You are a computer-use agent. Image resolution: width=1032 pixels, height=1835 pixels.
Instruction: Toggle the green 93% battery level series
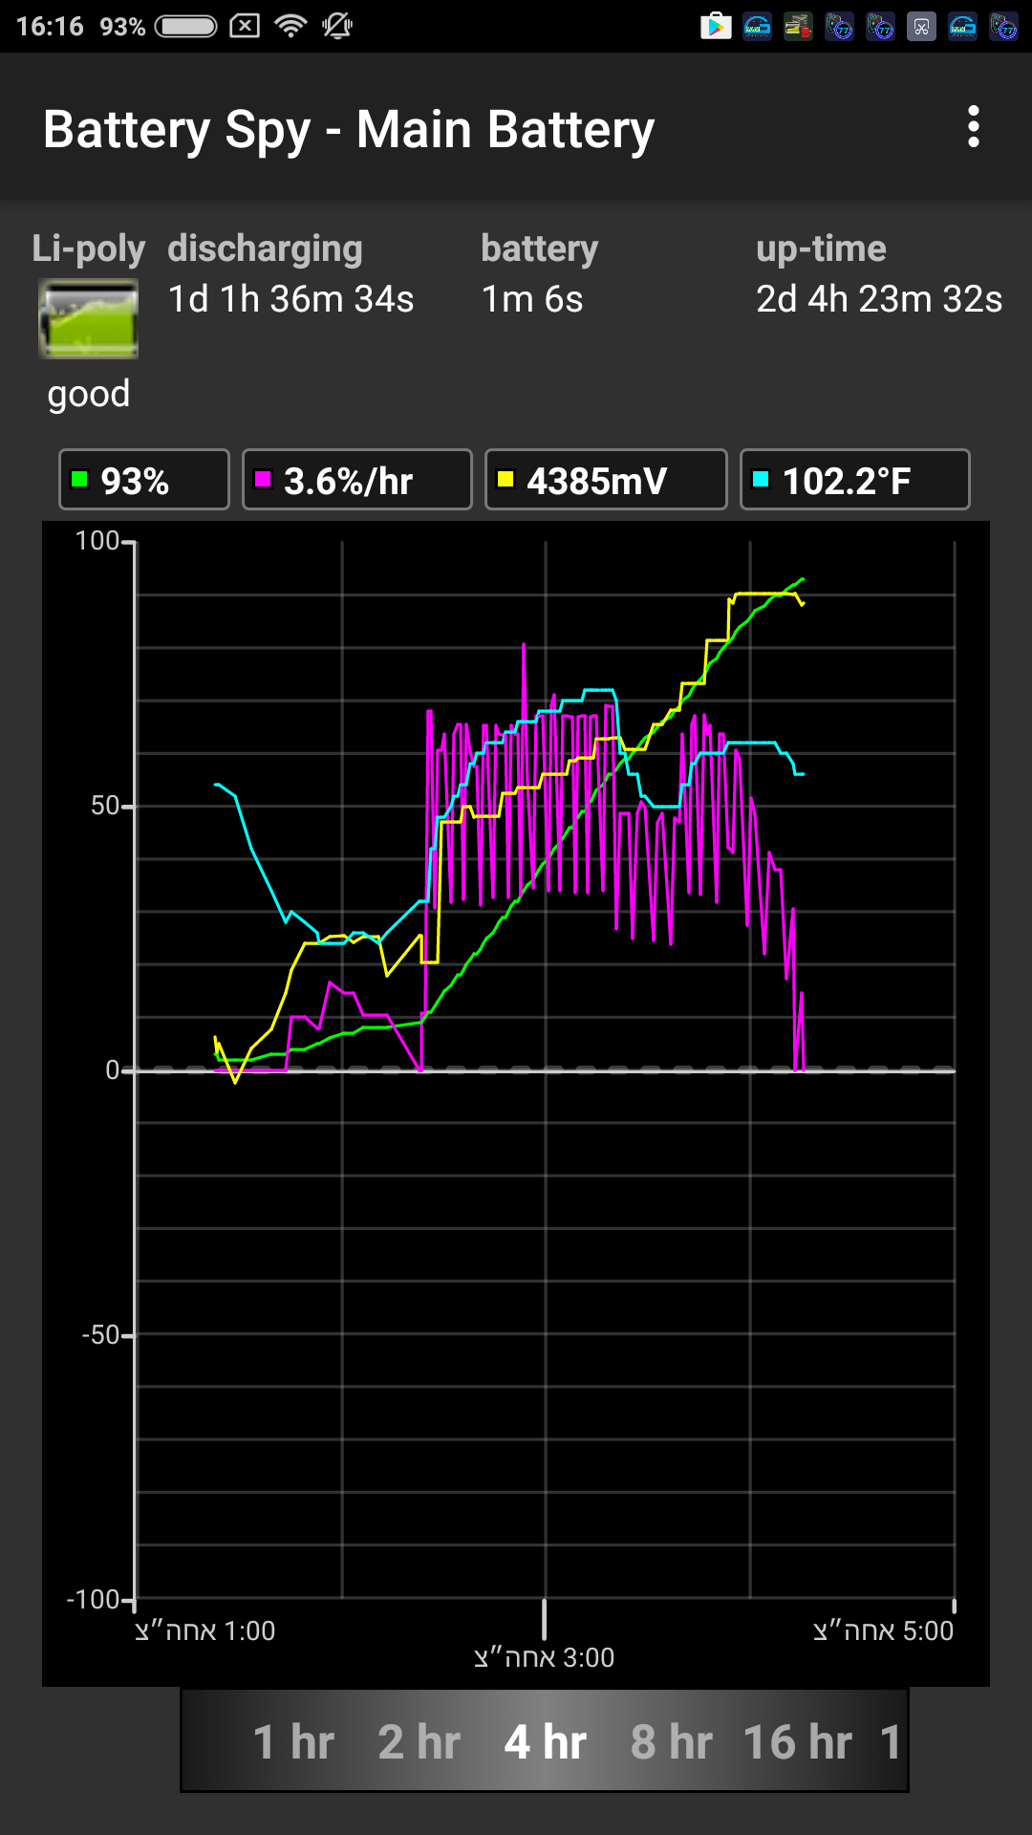pyautogui.click(x=144, y=480)
